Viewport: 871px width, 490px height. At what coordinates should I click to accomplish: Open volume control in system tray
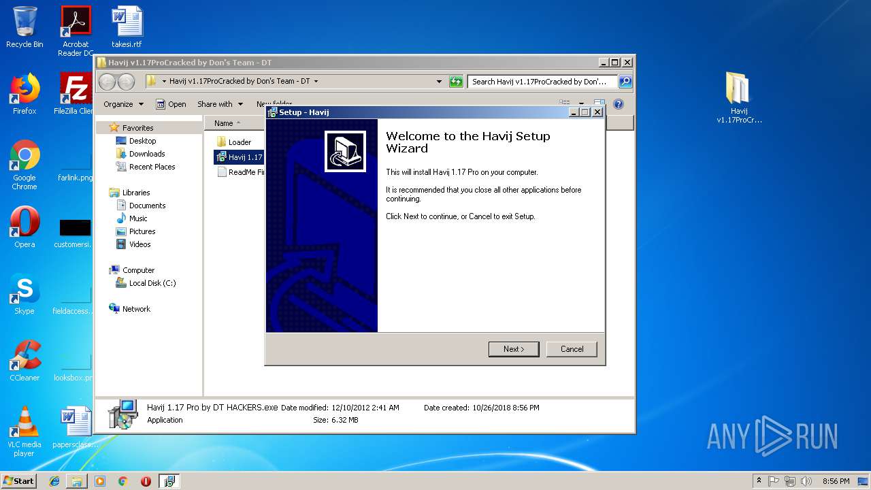coord(806,480)
